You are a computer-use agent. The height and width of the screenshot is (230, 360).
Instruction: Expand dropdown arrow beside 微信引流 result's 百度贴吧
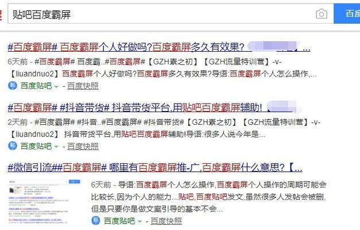point(140,222)
